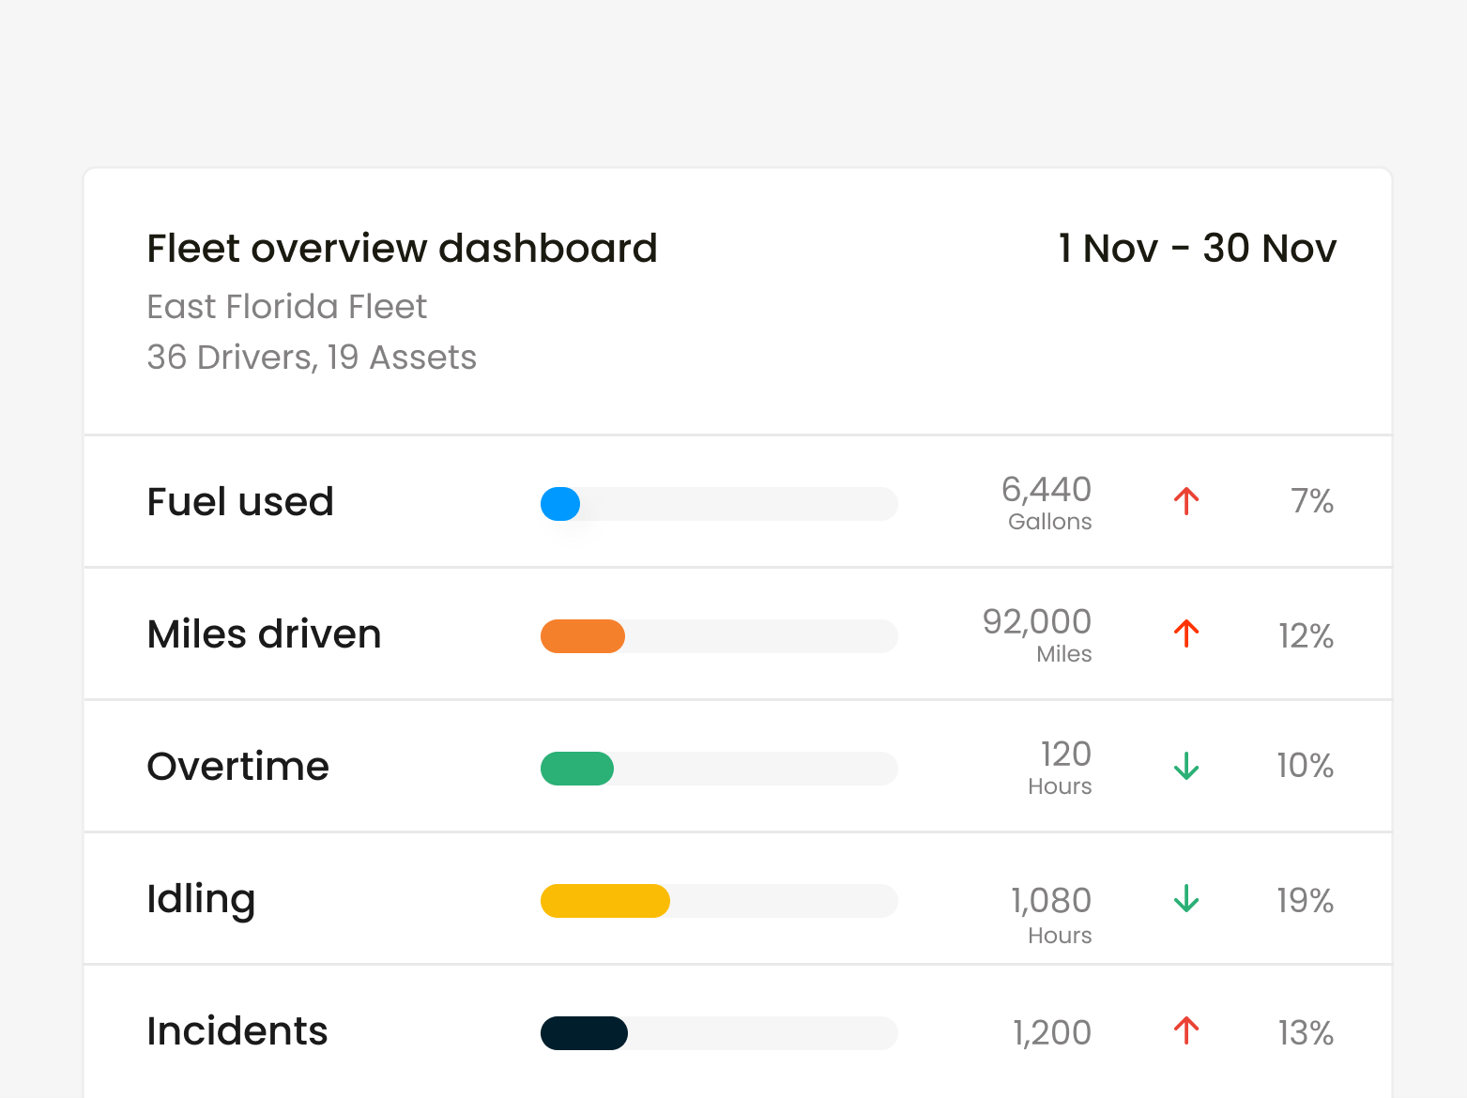Image resolution: width=1467 pixels, height=1098 pixels.
Task: Click the 'Miles' unit label under 92,000
Action: coord(1064,654)
